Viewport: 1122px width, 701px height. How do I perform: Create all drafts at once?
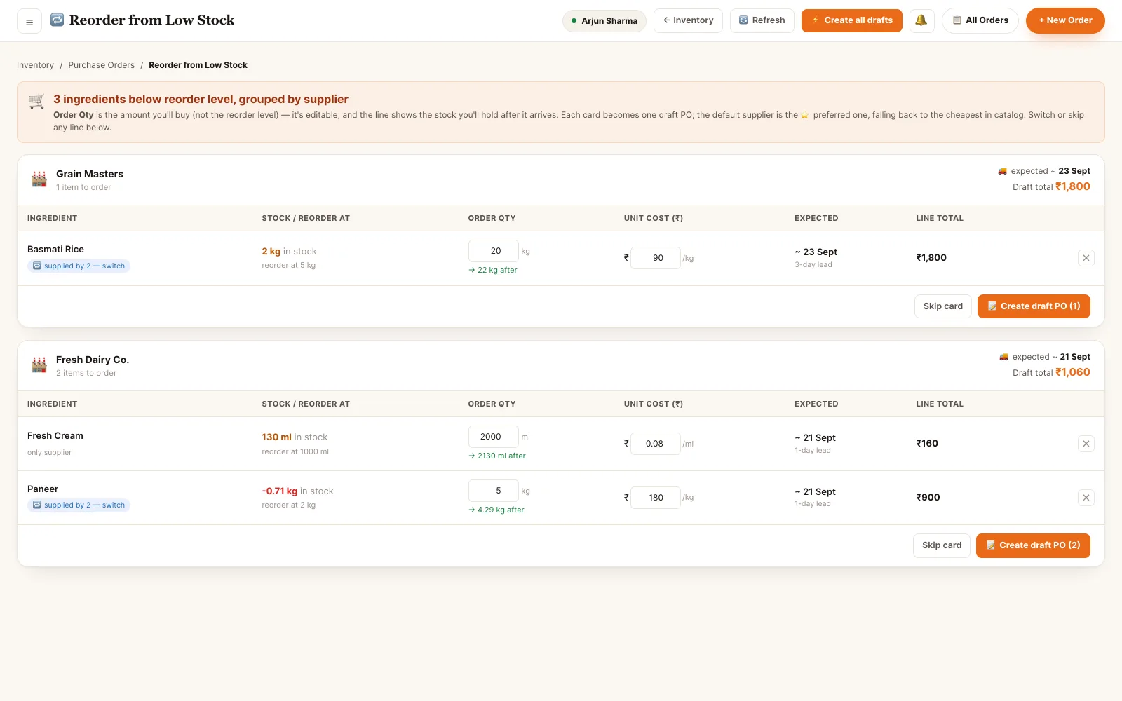click(x=852, y=20)
